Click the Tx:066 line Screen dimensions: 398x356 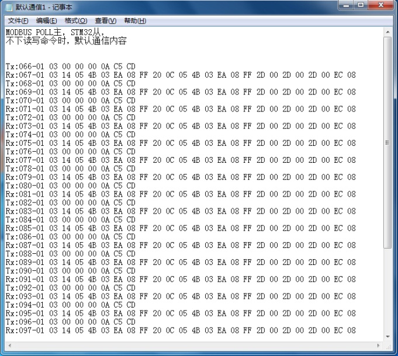[71, 67]
